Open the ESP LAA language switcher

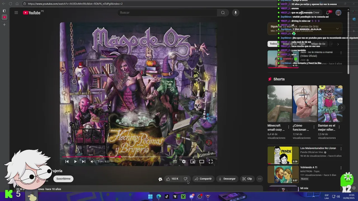327,197
